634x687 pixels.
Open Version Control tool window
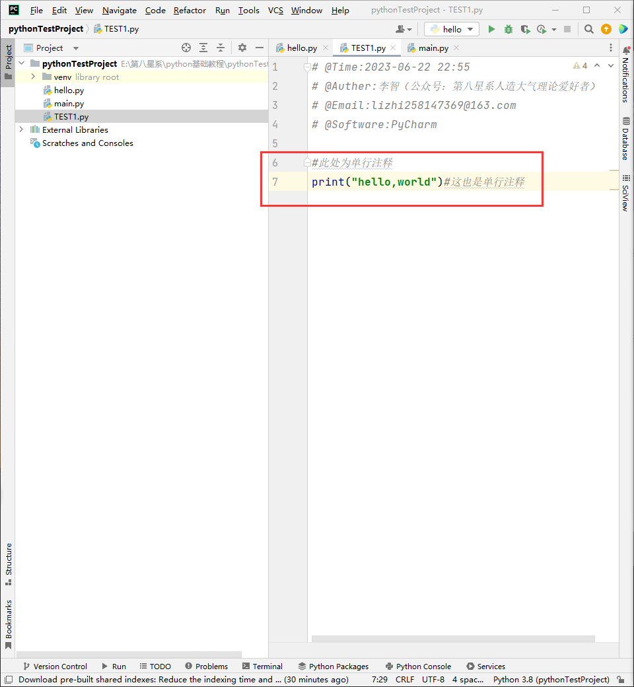[55, 667]
